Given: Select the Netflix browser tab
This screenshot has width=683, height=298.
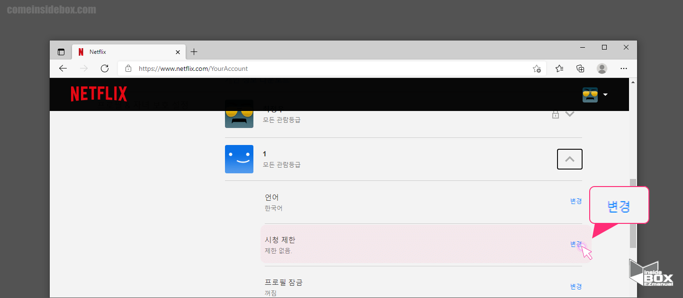Looking at the screenshot, I should click(123, 52).
